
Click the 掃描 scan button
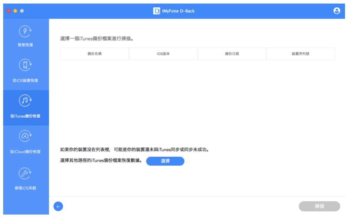(319, 206)
